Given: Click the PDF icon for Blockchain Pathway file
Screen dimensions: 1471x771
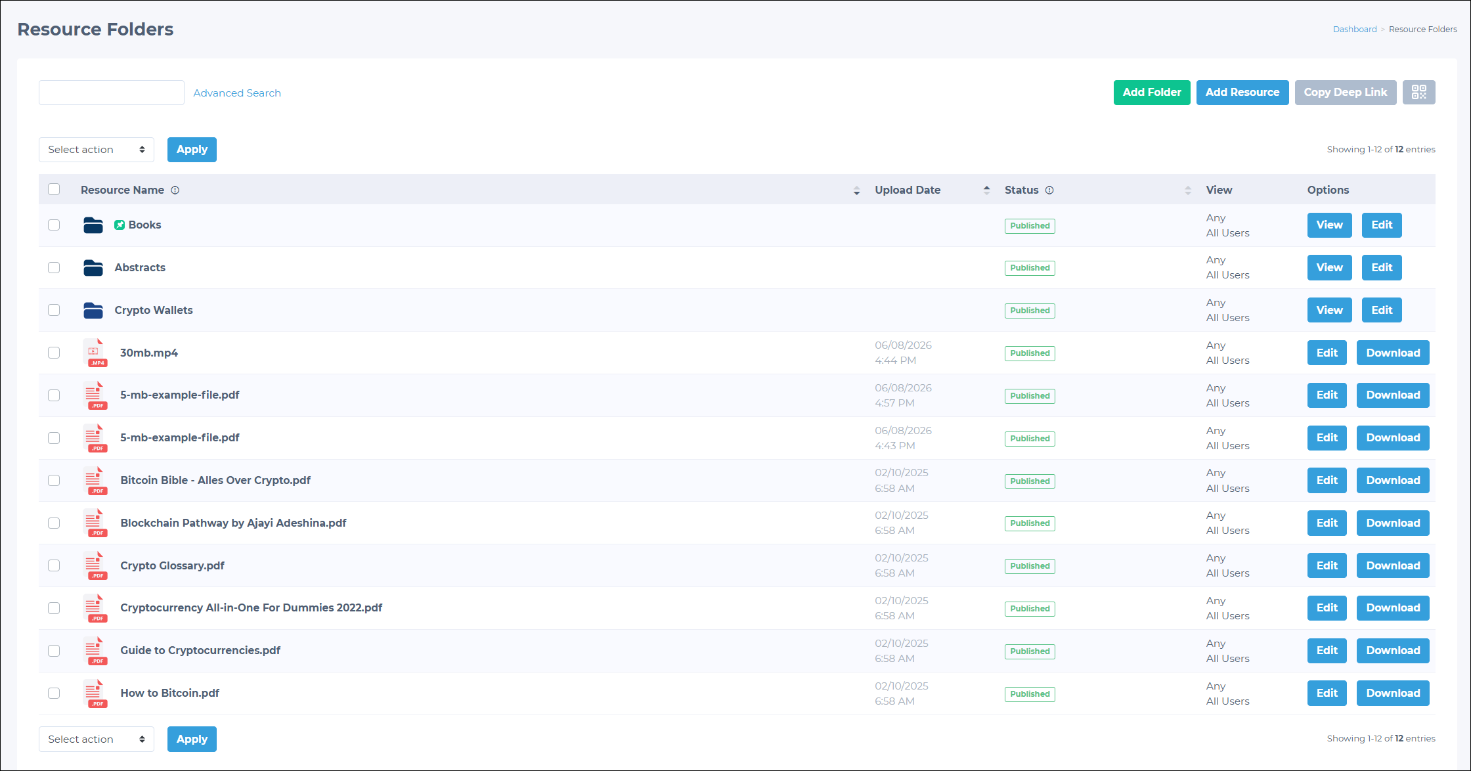Looking at the screenshot, I should [96, 523].
